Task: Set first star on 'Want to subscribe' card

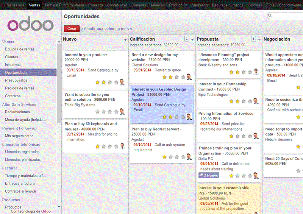Action: click(97, 112)
